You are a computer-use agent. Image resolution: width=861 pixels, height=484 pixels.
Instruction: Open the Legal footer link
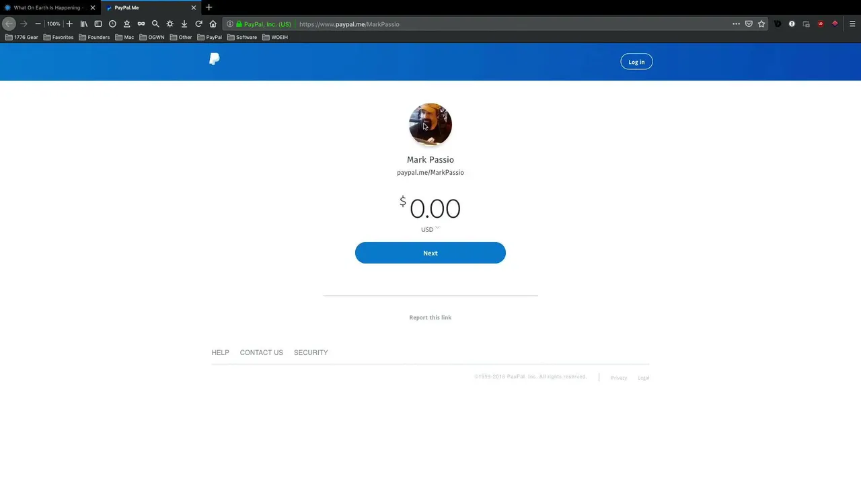tap(644, 378)
